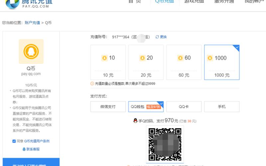The width and height of the screenshot is (266, 166).
Task: Choose the 60 Q币 amount card
Action: tap(184, 62)
